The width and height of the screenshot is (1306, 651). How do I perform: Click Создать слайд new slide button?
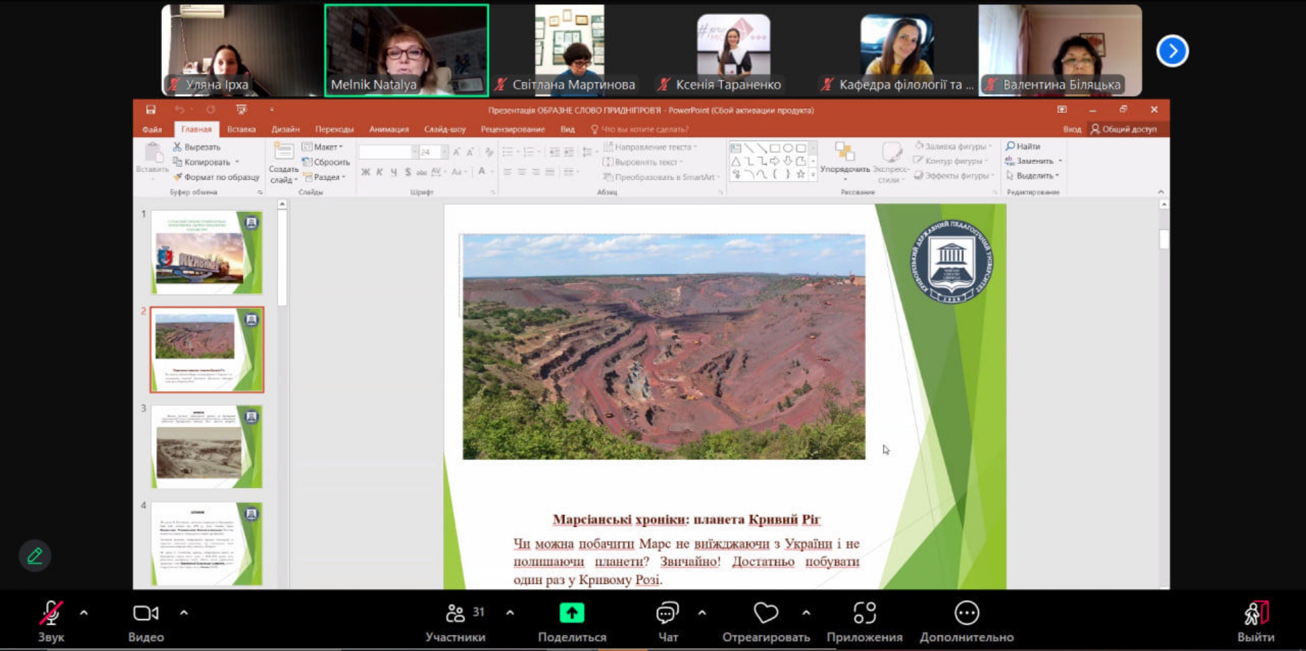pos(283,163)
